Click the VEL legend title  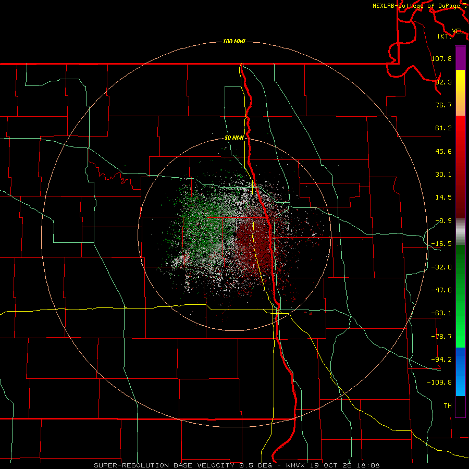point(458,31)
